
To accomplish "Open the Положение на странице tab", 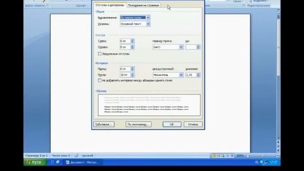I will pyautogui.click(x=143, y=5).
